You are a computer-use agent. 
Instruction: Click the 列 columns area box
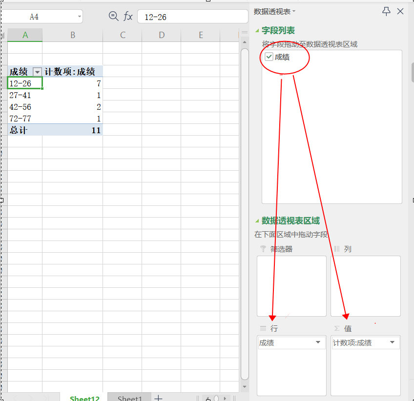365,286
